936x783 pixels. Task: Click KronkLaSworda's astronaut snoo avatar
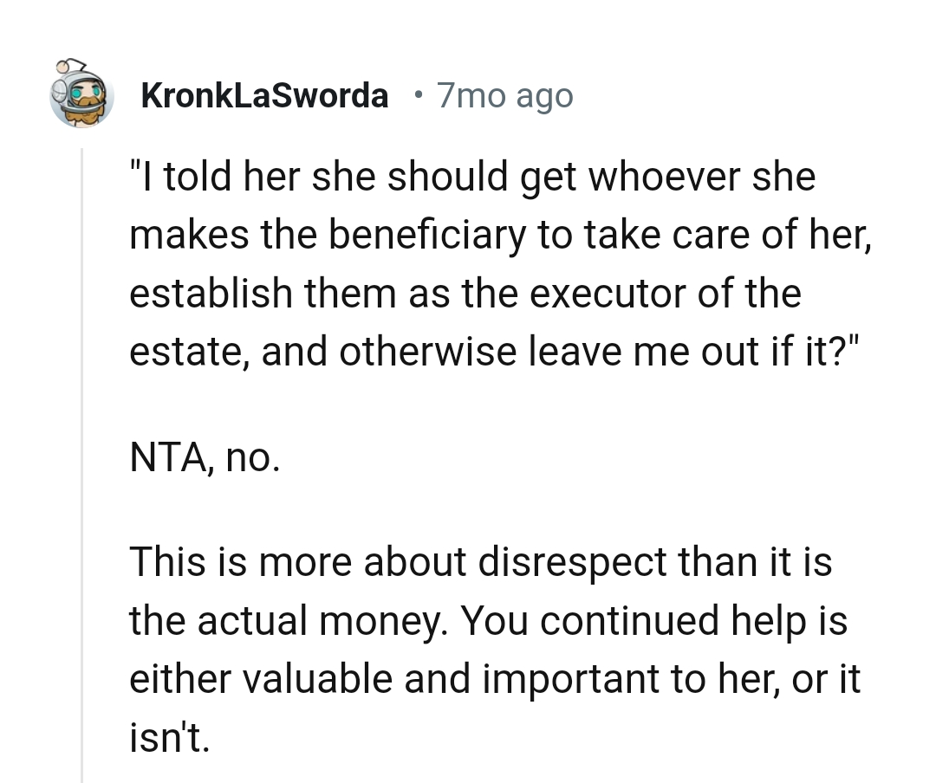pyautogui.click(x=81, y=94)
